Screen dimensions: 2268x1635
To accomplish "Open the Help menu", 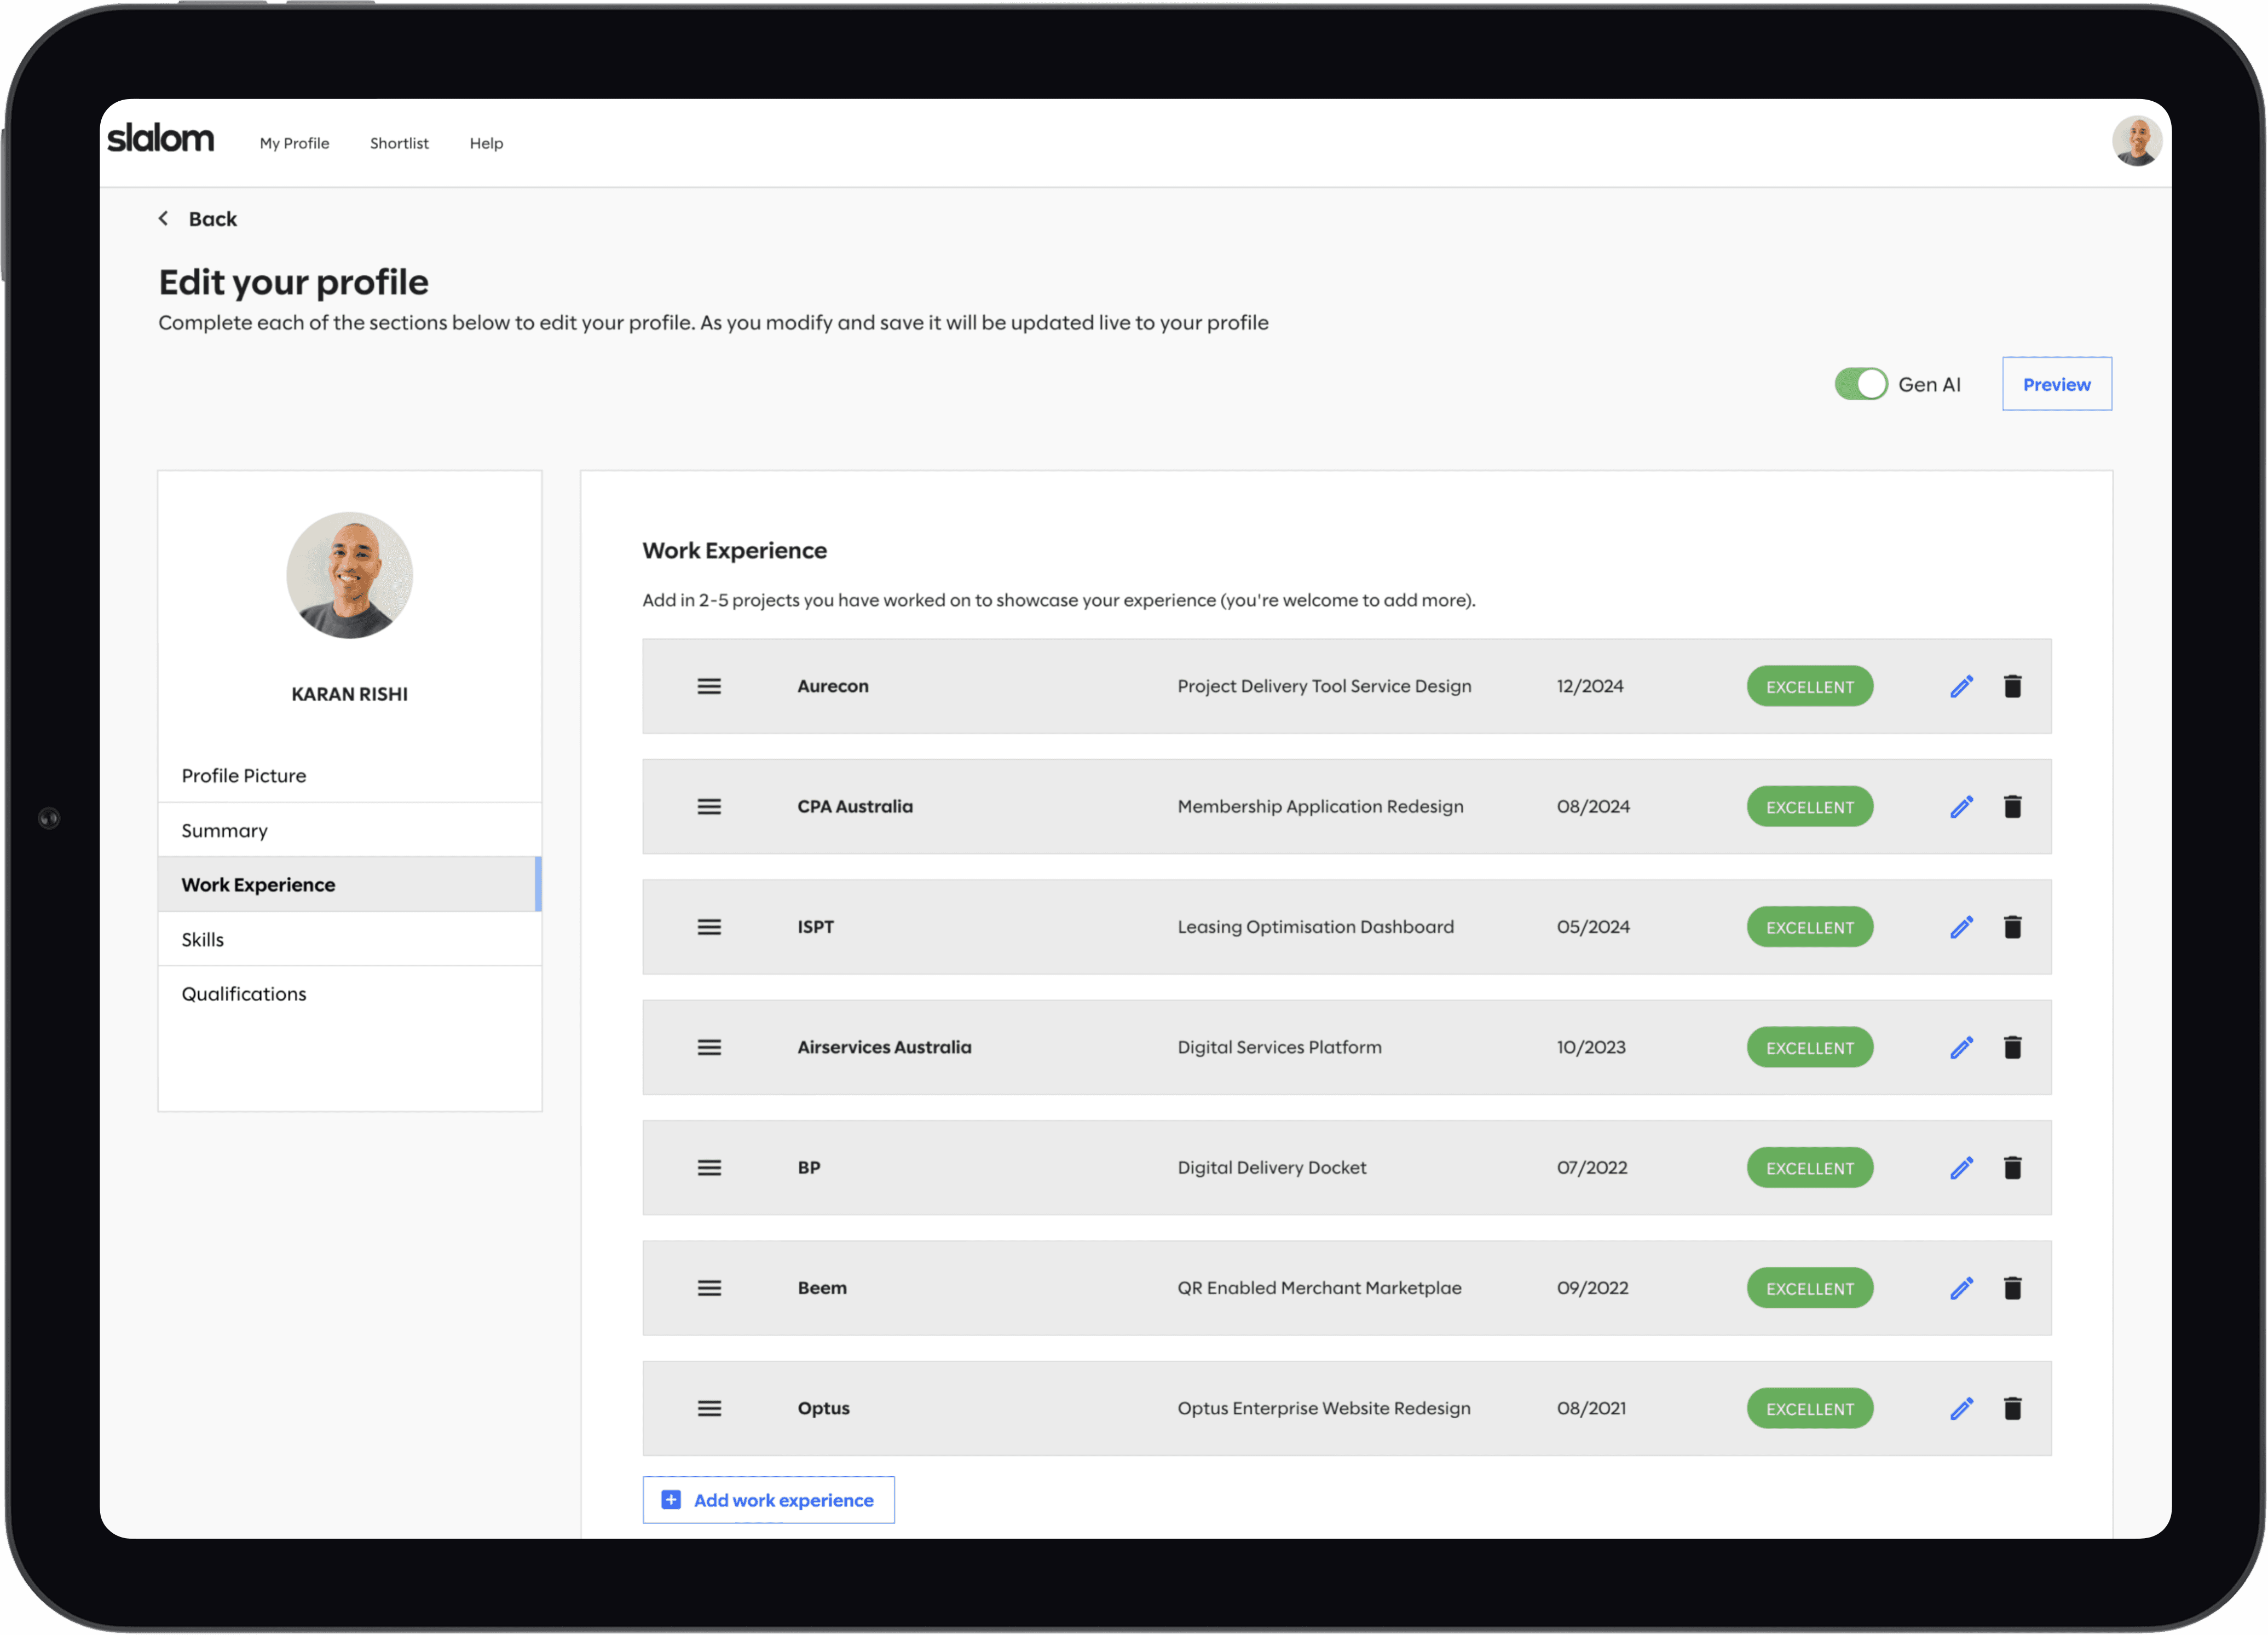I will point(486,143).
